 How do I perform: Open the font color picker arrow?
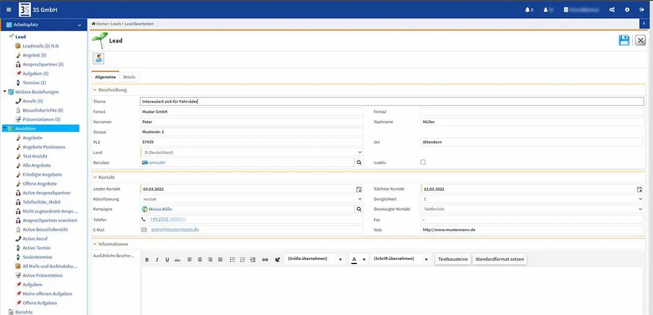364,259
